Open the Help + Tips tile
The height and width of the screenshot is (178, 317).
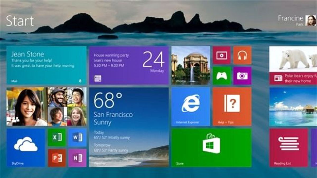point(232,107)
